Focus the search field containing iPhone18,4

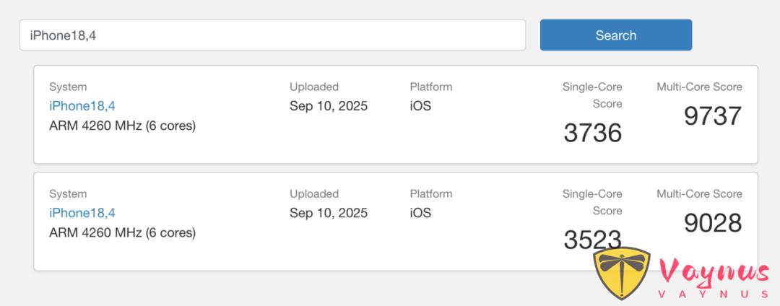[272, 35]
